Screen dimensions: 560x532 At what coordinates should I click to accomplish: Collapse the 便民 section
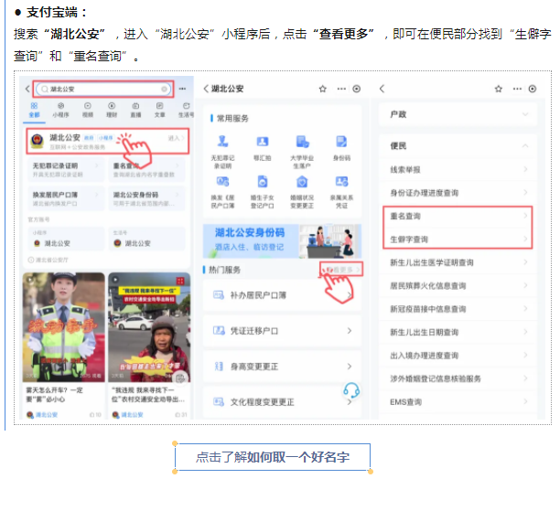pyautogui.click(x=458, y=146)
